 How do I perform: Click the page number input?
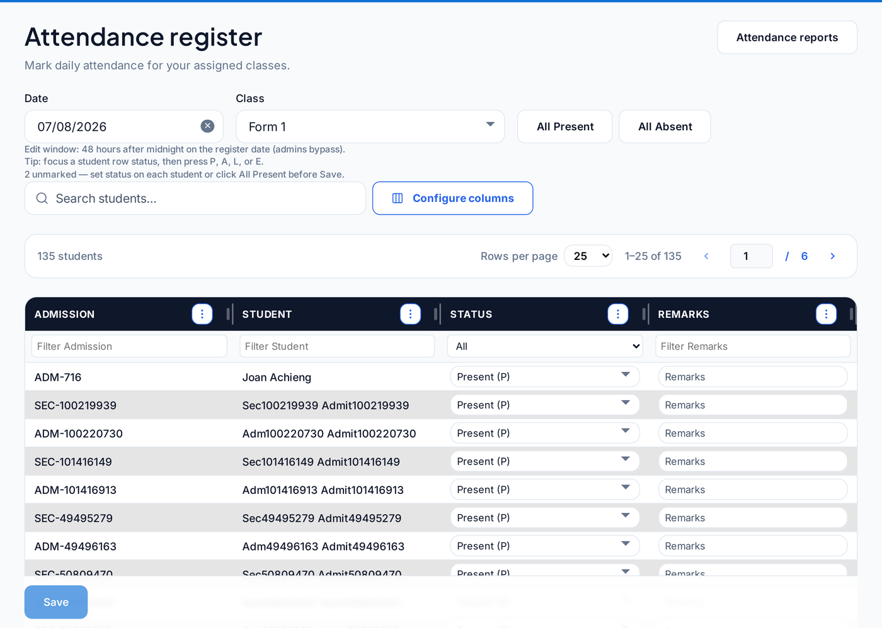click(x=751, y=256)
